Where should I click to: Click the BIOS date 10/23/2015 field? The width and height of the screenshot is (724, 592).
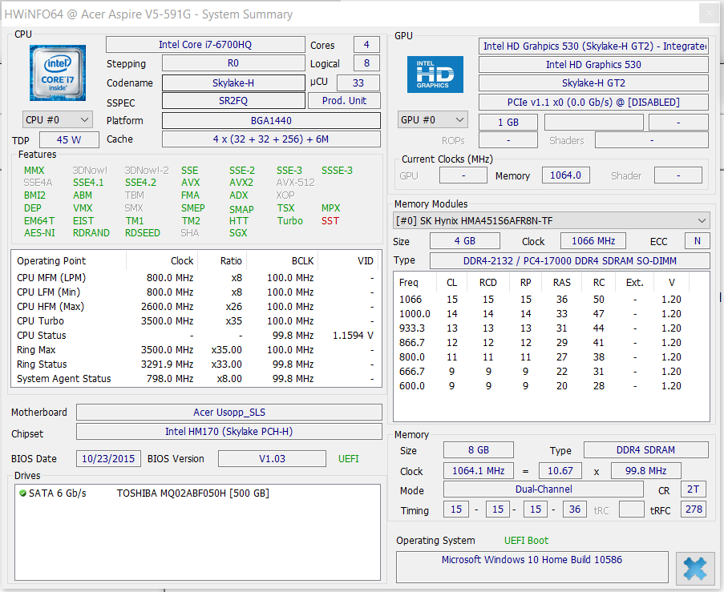coord(108,459)
